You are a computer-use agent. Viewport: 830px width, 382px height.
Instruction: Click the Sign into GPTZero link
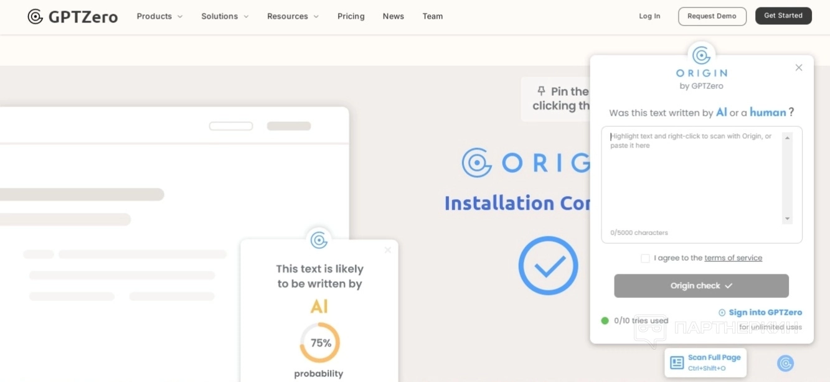pyautogui.click(x=760, y=312)
